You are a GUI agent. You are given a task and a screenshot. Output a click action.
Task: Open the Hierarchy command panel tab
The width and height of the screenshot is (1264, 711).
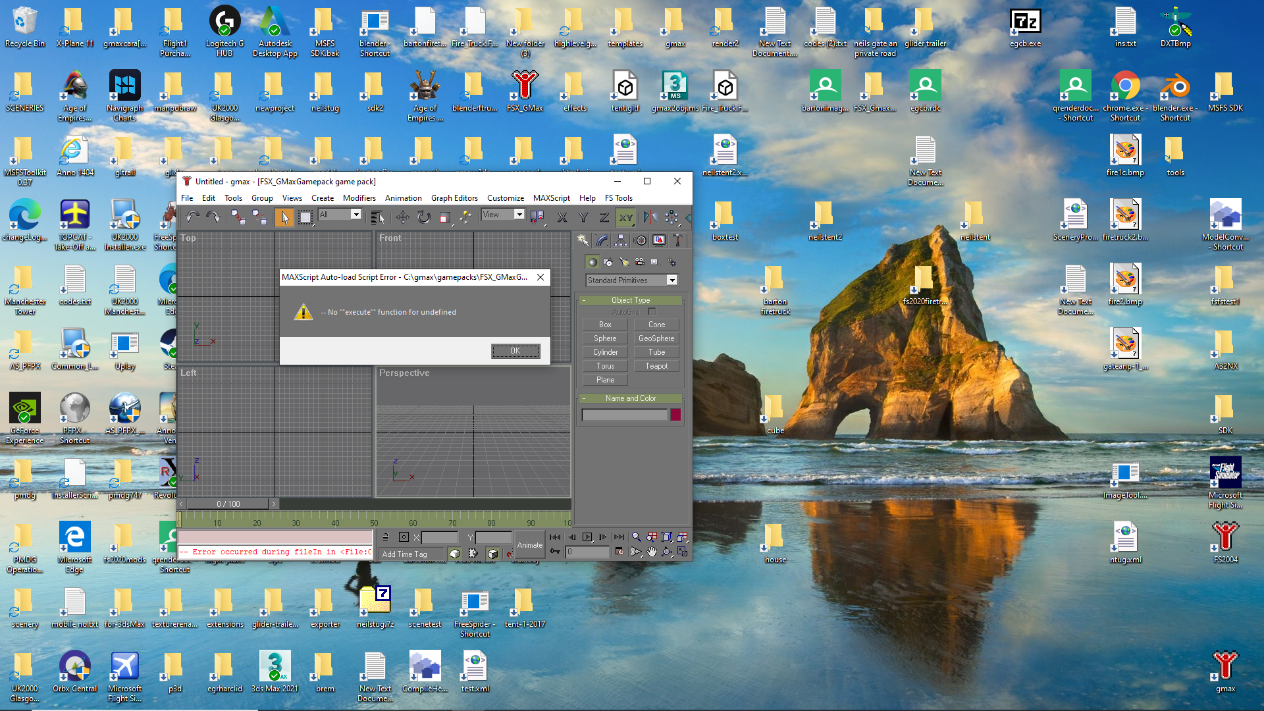(621, 240)
